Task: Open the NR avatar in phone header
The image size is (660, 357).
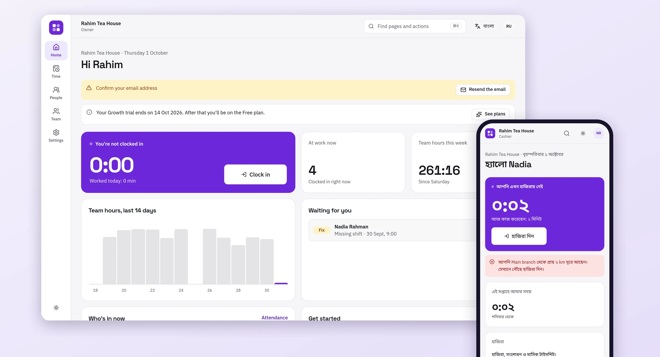Action: coord(599,133)
